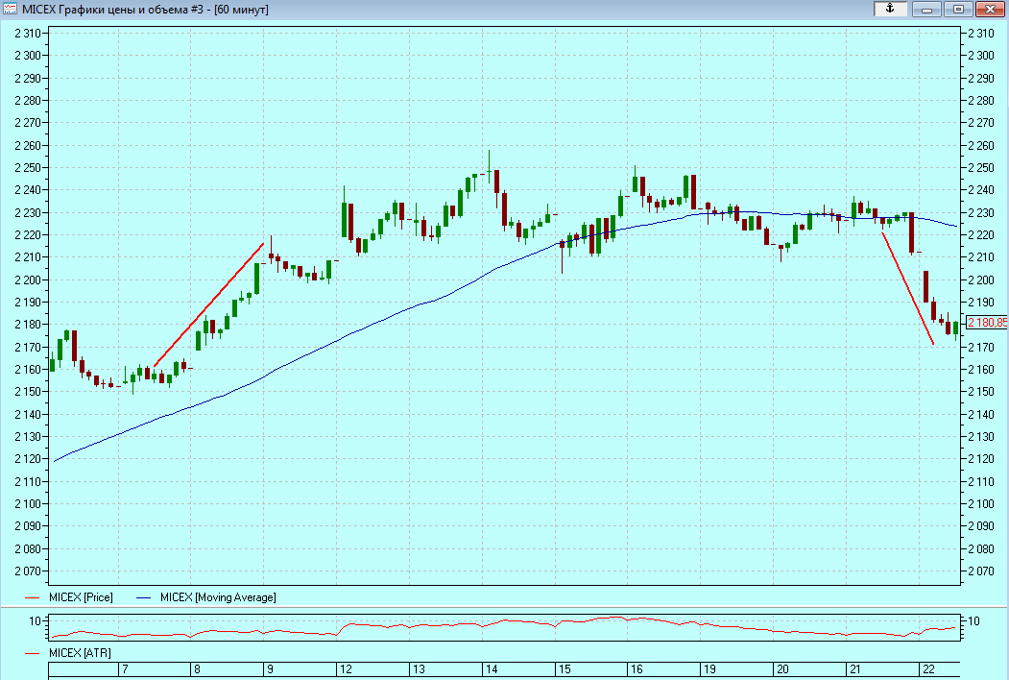Viewport: 1009px width, 680px height.
Task: Click date label 14 on time axis
Action: (492, 669)
